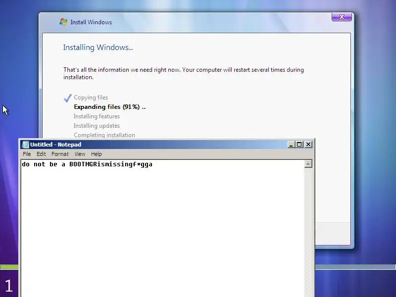
Task: Open the Edit menu in Notepad
Action: (41, 154)
